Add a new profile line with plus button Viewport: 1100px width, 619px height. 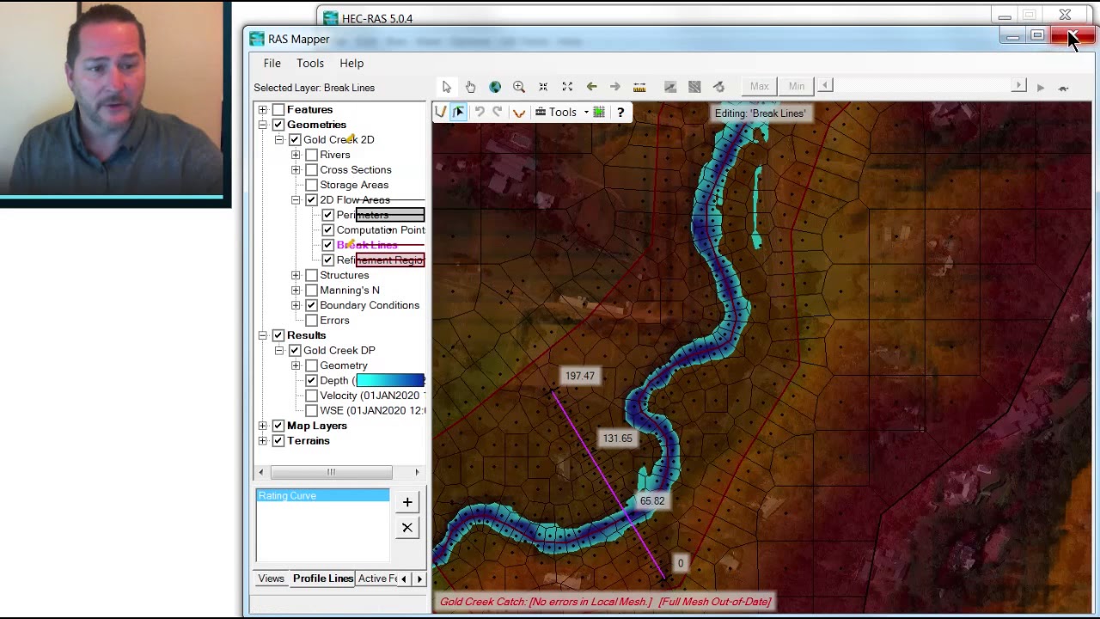(x=407, y=502)
